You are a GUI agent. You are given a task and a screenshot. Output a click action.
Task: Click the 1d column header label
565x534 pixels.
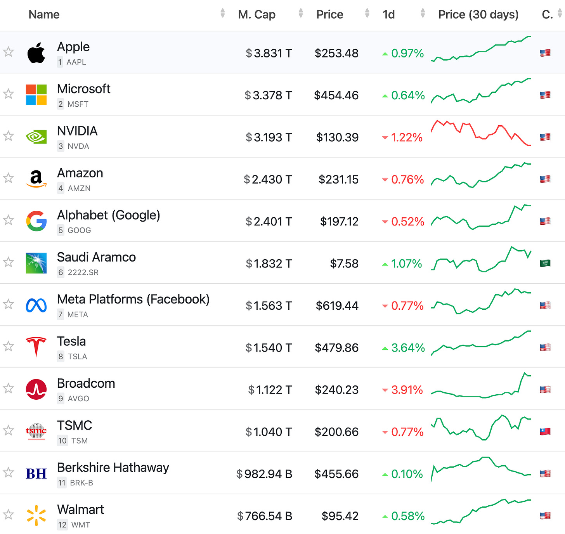tap(388, 14)
